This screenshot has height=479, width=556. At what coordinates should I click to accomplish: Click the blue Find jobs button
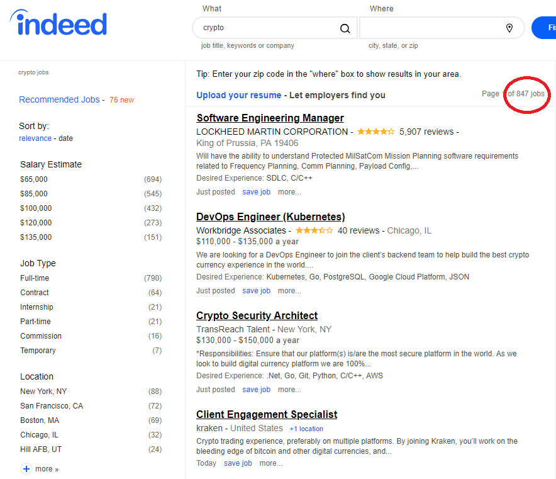[x=543, y=28]
